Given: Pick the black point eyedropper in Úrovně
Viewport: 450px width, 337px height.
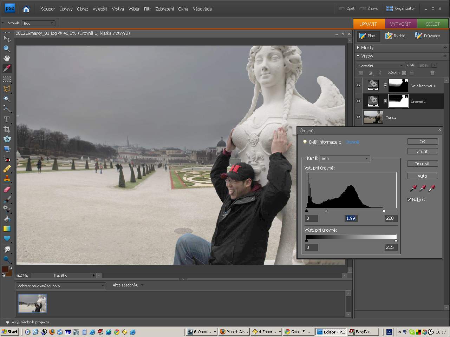Looking at the screenshot, I should click(x=413, y=188).
